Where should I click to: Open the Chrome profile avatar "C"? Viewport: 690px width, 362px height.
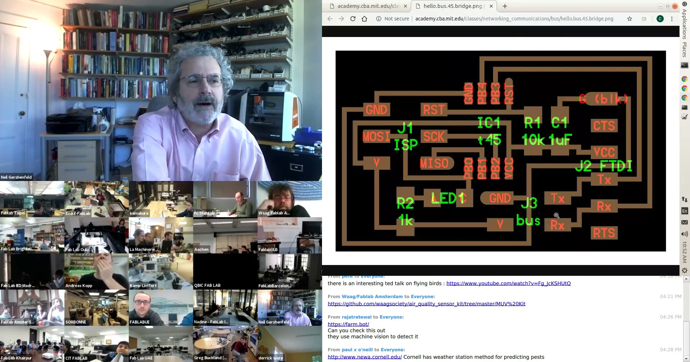coord(660,18)
